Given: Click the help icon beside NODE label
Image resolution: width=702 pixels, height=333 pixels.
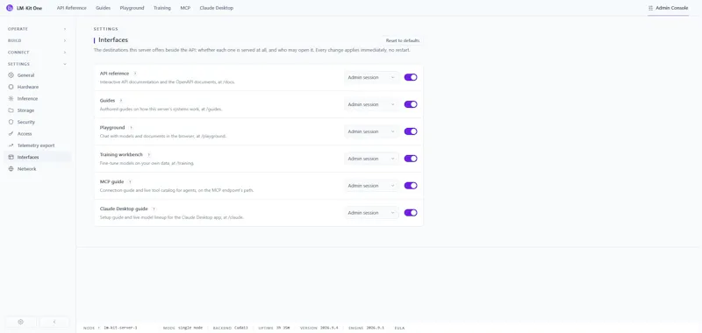Looking at the screenshot, I should (99, 328).
